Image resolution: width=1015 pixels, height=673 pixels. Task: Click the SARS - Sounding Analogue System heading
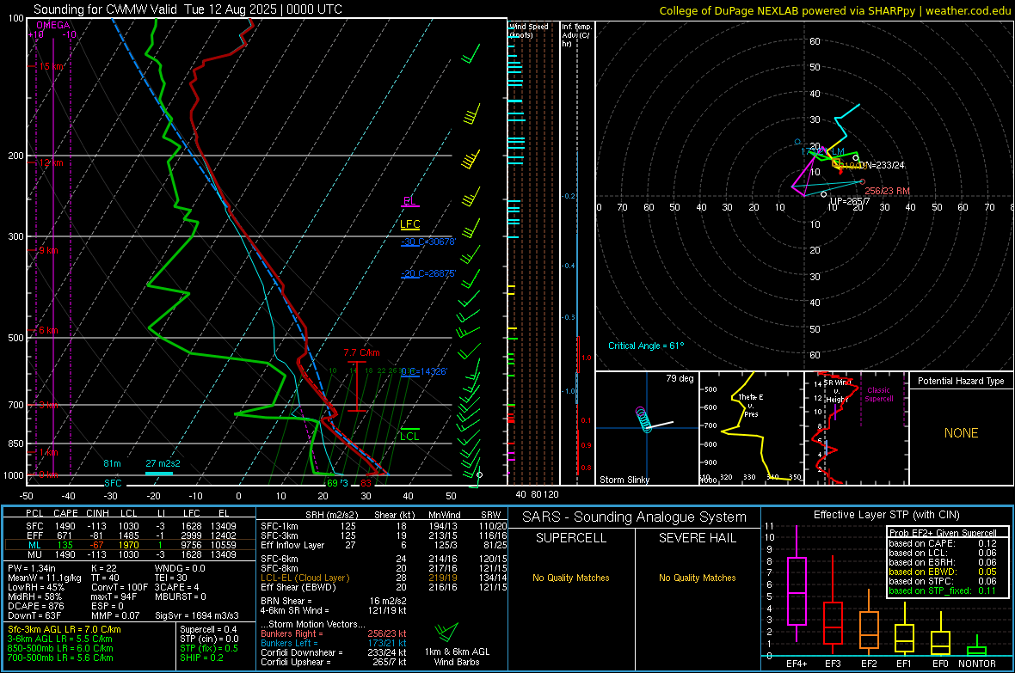[635, 517]
